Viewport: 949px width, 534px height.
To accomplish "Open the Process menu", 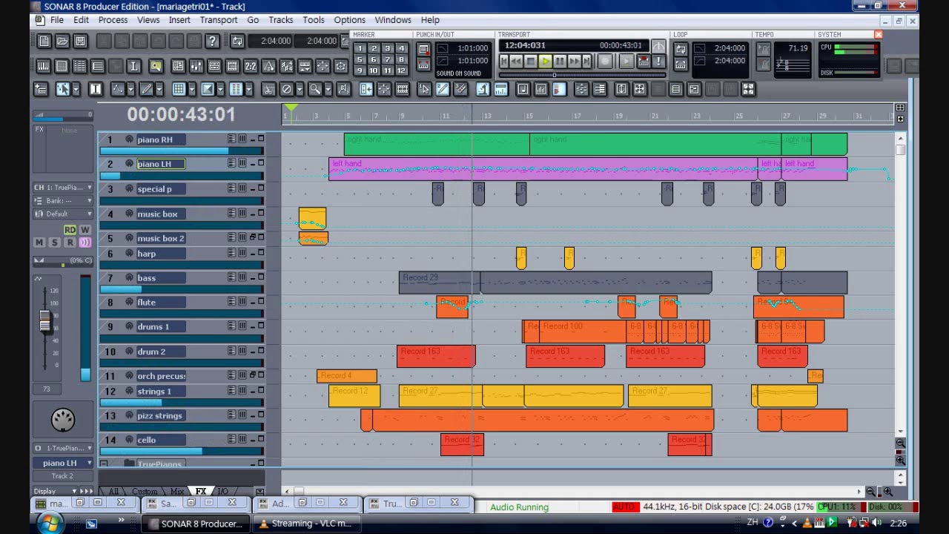I will coord(113,20).
